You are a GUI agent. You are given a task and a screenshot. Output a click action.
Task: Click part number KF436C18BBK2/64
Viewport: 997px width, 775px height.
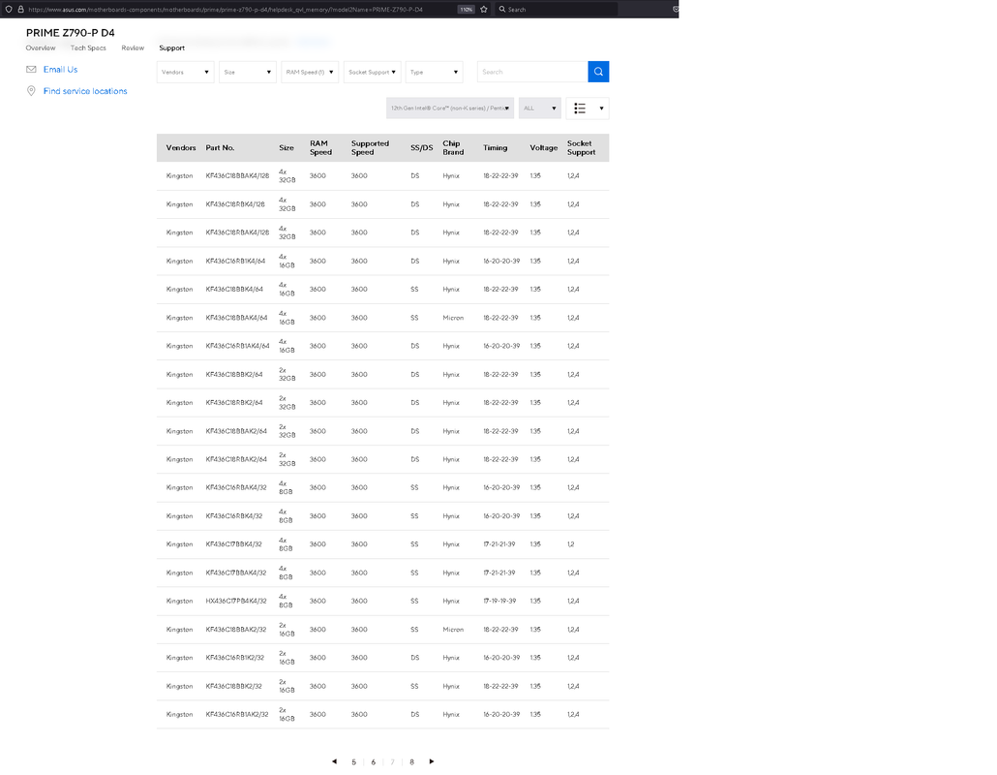tap(234, 374)
